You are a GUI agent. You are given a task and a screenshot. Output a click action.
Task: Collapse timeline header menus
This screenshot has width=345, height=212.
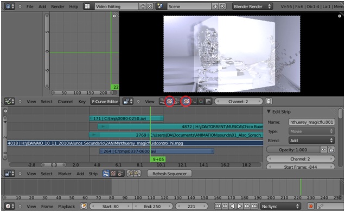tap(20, 206)
